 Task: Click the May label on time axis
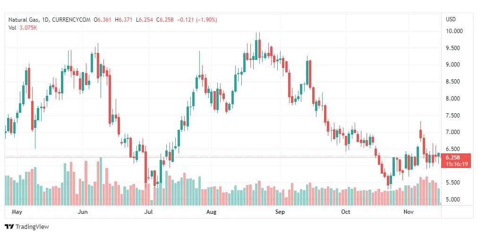[x=17, y=212]
